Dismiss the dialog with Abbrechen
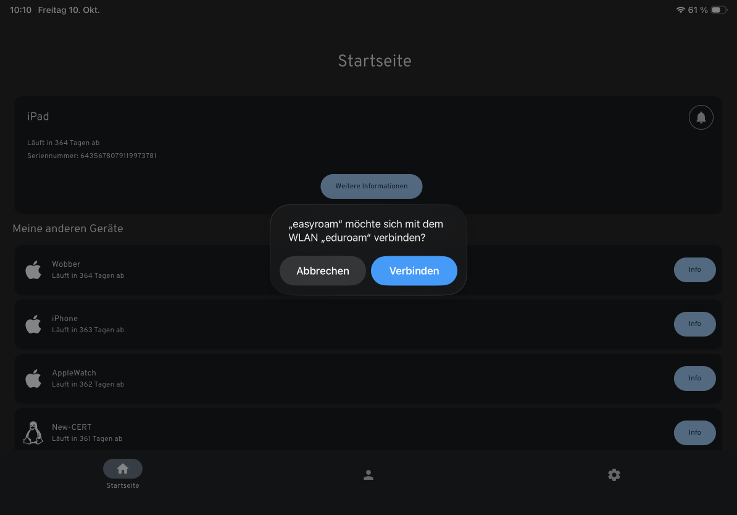This screenshot has width=737, height=515. 322,271
